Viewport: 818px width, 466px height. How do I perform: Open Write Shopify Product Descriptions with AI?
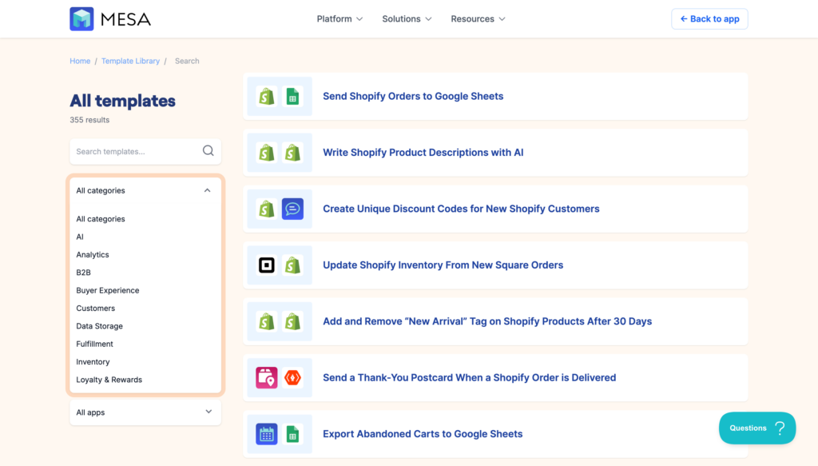(x=423, y=153)
